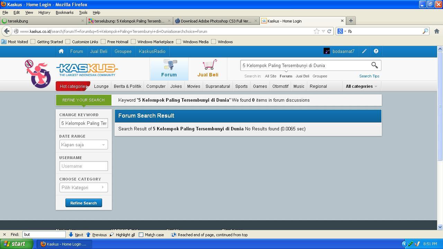
Task: Click Find Previous arrow
Action: pos(96,234)
